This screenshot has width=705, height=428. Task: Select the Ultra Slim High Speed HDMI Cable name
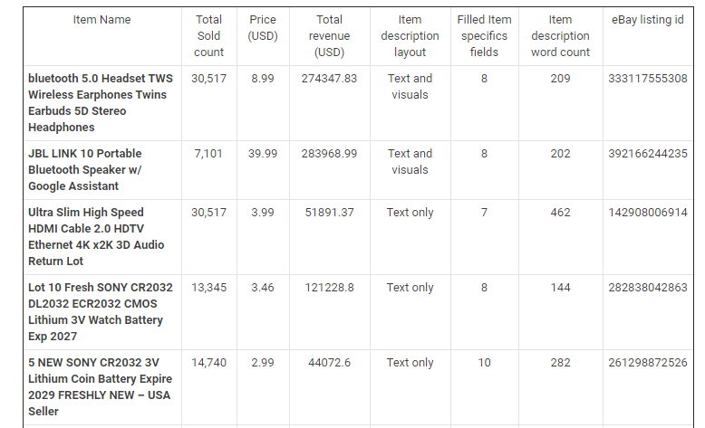coord(96,237)
